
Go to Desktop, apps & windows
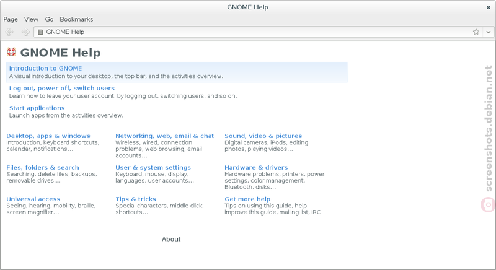(x=48, y=136)
